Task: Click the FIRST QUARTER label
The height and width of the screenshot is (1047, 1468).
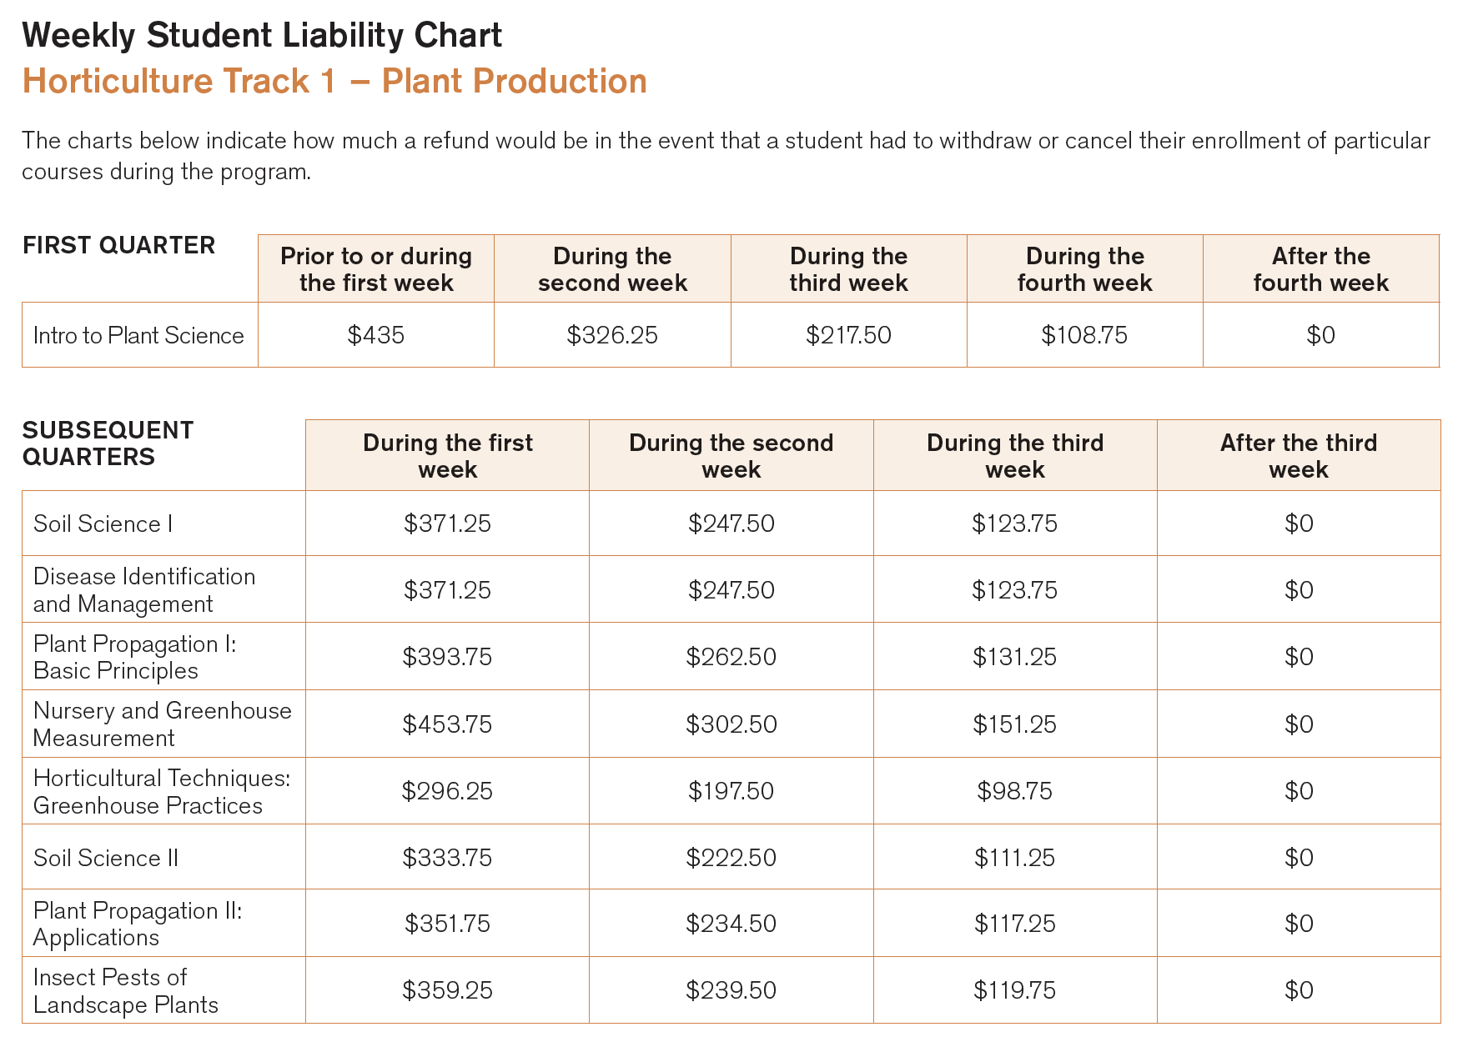Action: (x=118, y=245)
